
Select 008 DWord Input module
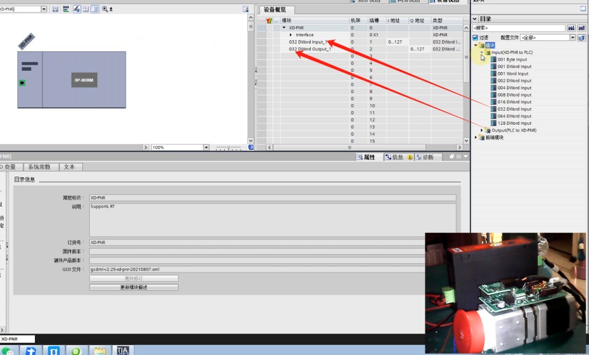pos(514,95)
